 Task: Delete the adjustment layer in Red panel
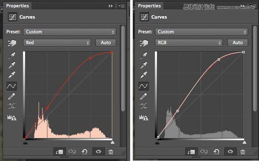[x=111, y=151]
